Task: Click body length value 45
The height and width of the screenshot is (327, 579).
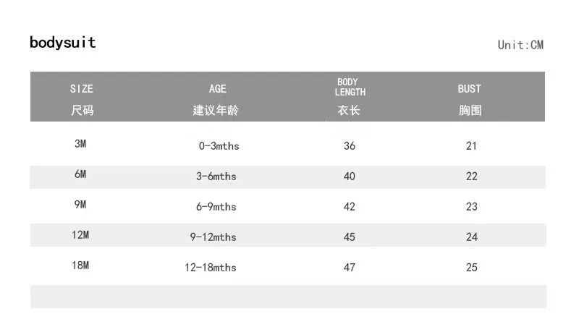Action: click(350, 237)
